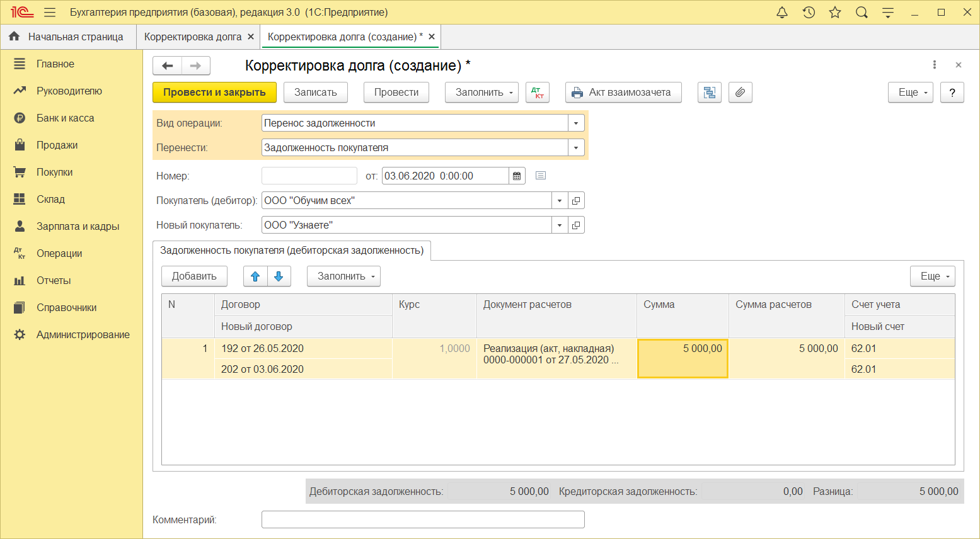Expand the Покупатель (дебитор) dropdown list
This screenshot has width=980, height=539.
560,201
